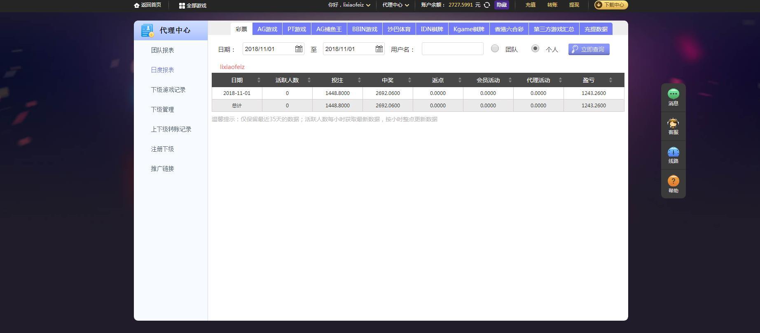760x333 pixels.
Task: Switch to the 香港六合彩 tab
Action: tap(509, 29)
